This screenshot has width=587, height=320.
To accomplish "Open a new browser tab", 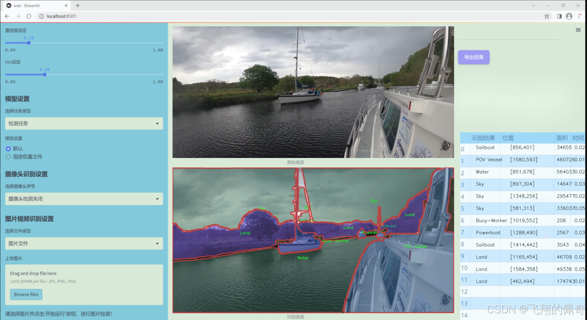I will point(77,5).
